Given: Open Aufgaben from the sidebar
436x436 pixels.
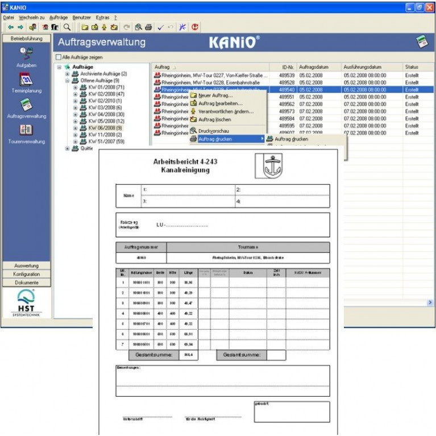Looking at the screenshot, I should click(x=26, y=57).
